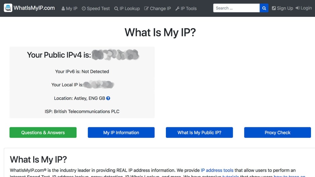
Task: Click the blue search magnifier button
Action: tap(264, 8)
